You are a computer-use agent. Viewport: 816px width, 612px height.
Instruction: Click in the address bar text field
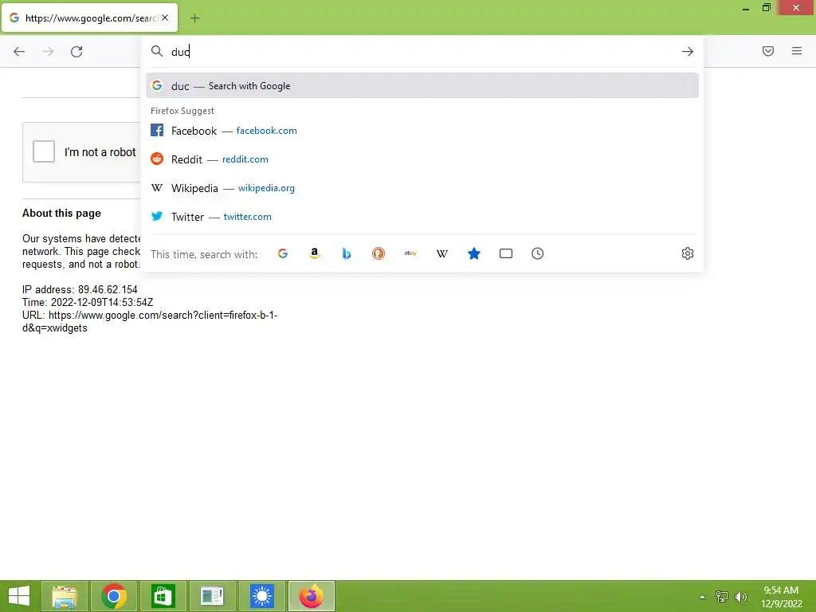point(422,52)
